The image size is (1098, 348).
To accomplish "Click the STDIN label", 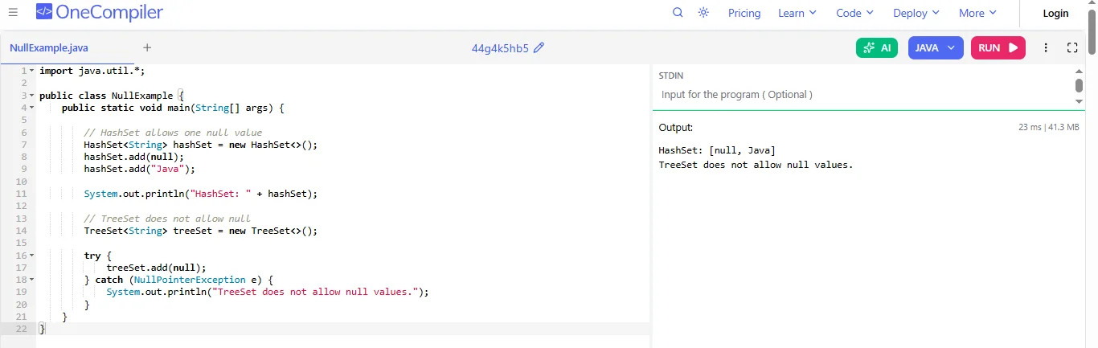I will click(671, 76).
